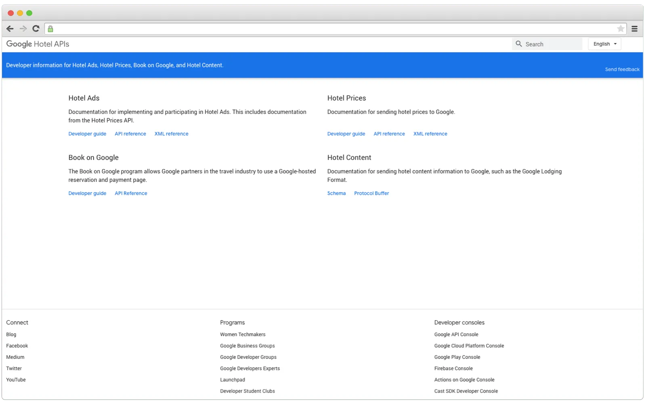
Task: Minimize window with yellow button
Action: 20,13
